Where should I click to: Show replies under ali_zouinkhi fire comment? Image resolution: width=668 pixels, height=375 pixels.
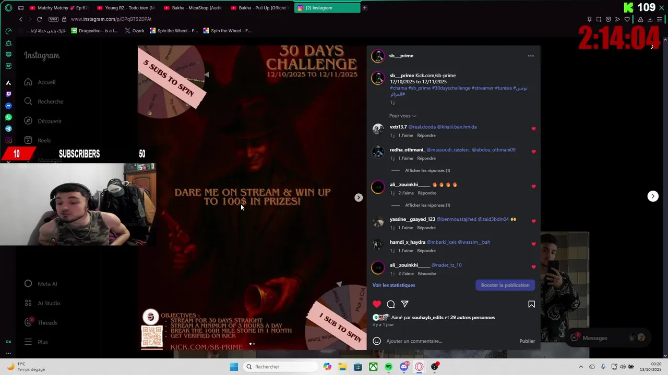pos(427,205)
